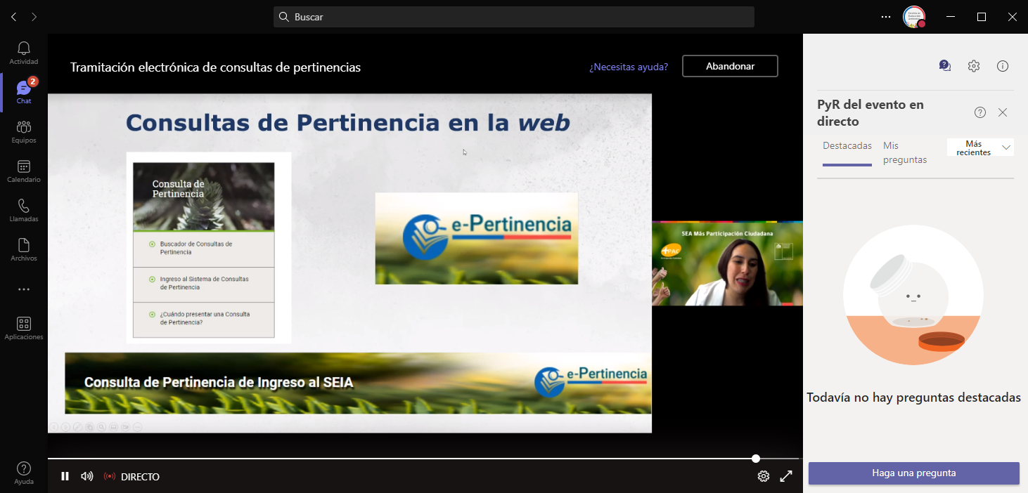
Task: Go to Equipos in the sidebar
Action: 23,131
